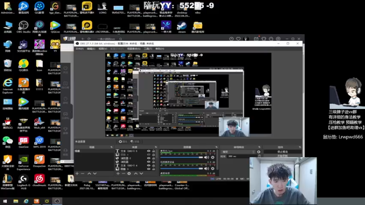Toggle visibility of 文本 (GDI+) 4 source

pos(149,165)
